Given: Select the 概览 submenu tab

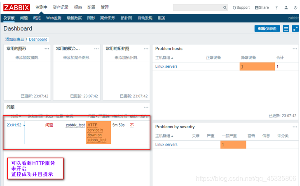Looking at the screenshot, I should (x=37, y=18).
